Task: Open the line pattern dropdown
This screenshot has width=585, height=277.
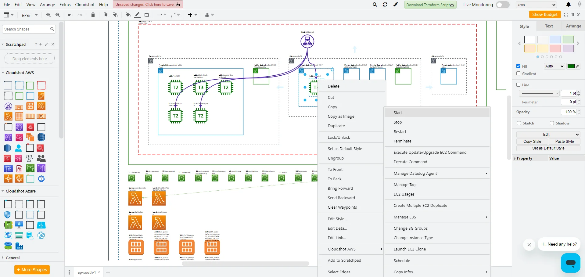Action: point(539,93)
